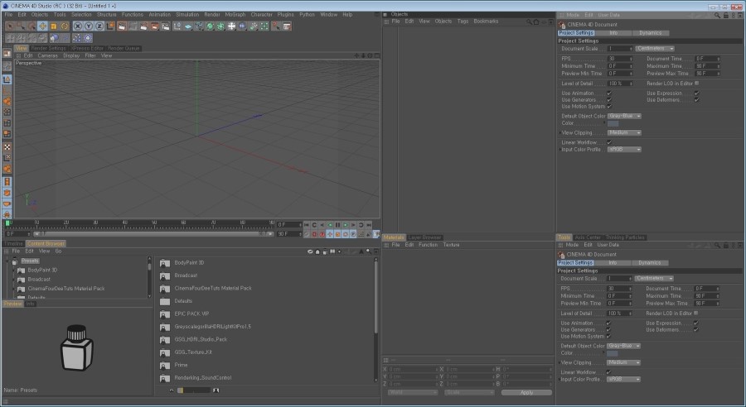Click the Go to Start playback button

tap(307, 225)
